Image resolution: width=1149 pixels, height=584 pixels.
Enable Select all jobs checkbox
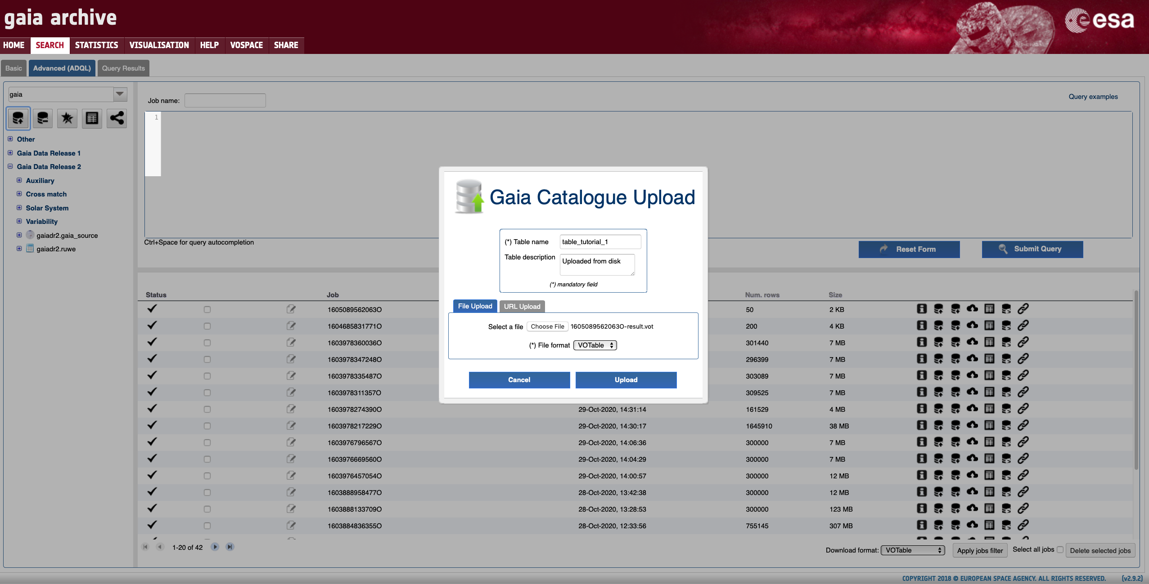(x=1060, y=550)
